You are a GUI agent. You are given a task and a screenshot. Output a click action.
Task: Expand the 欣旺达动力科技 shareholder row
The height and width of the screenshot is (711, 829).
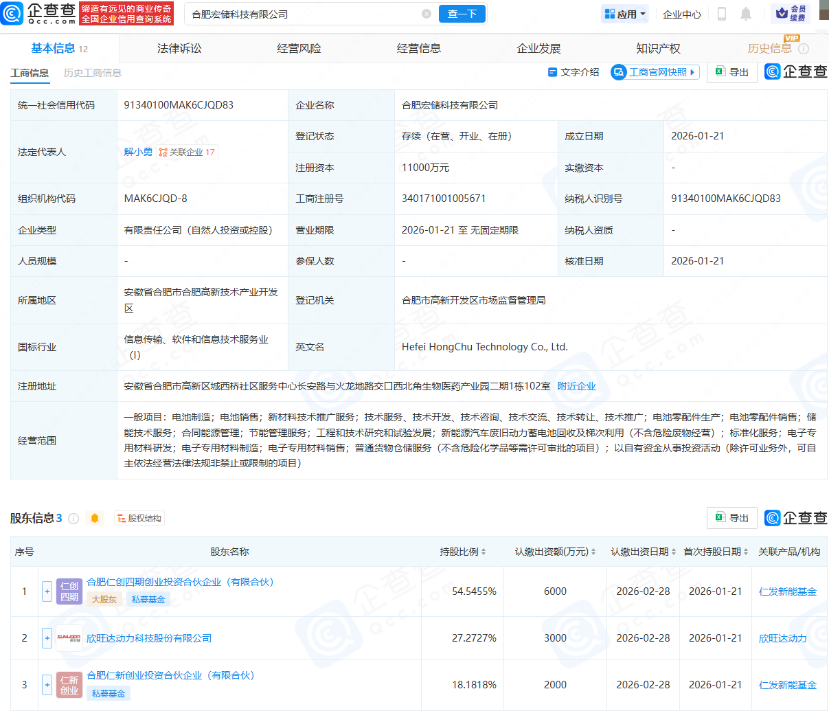pos(47,638)
